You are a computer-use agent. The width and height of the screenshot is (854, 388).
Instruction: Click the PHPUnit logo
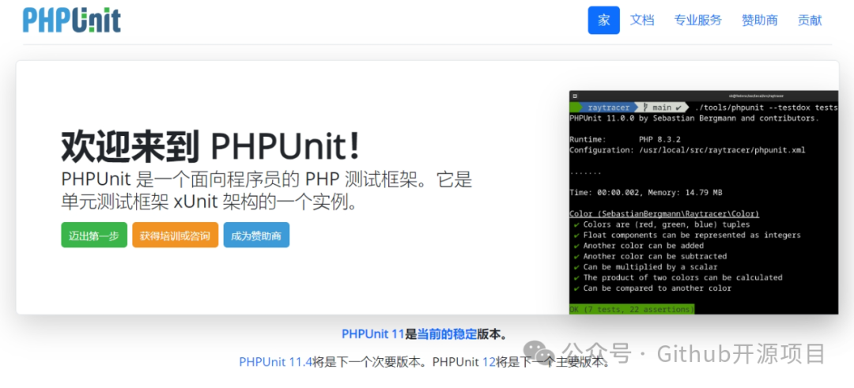pyautogui.click(x=71, y=20)
